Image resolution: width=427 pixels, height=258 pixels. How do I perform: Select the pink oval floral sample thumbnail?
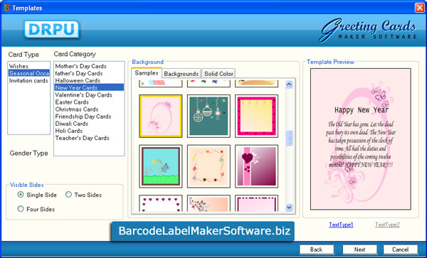point(160,116)
